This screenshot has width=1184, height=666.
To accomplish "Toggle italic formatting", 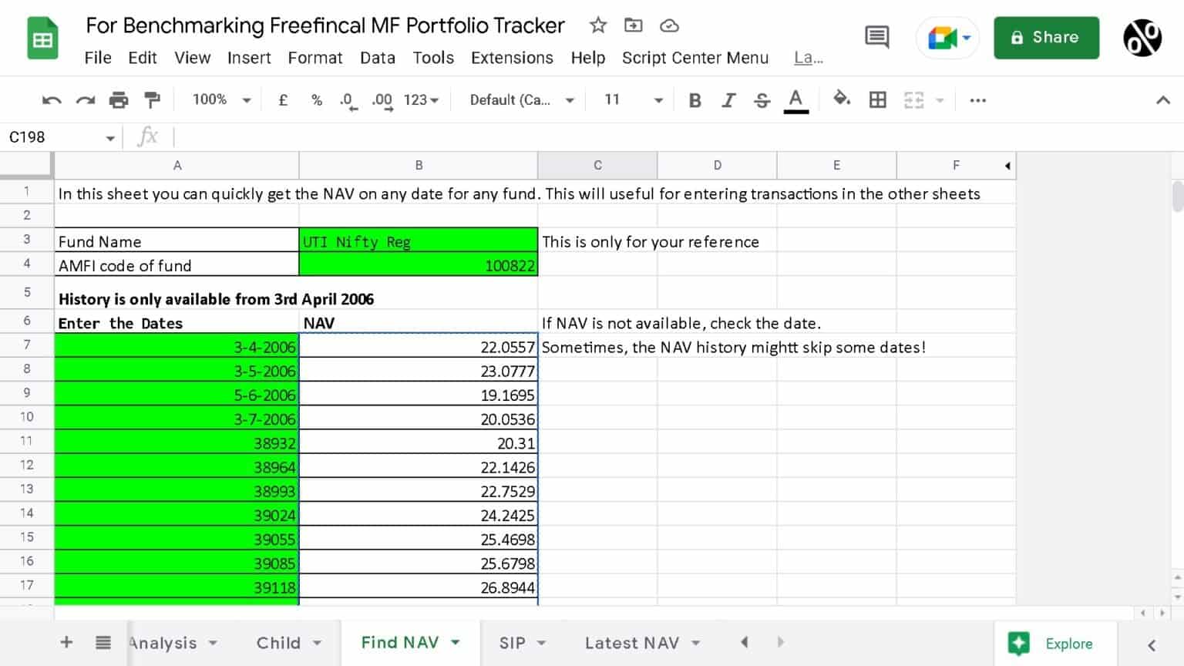I will pos(728,99).
